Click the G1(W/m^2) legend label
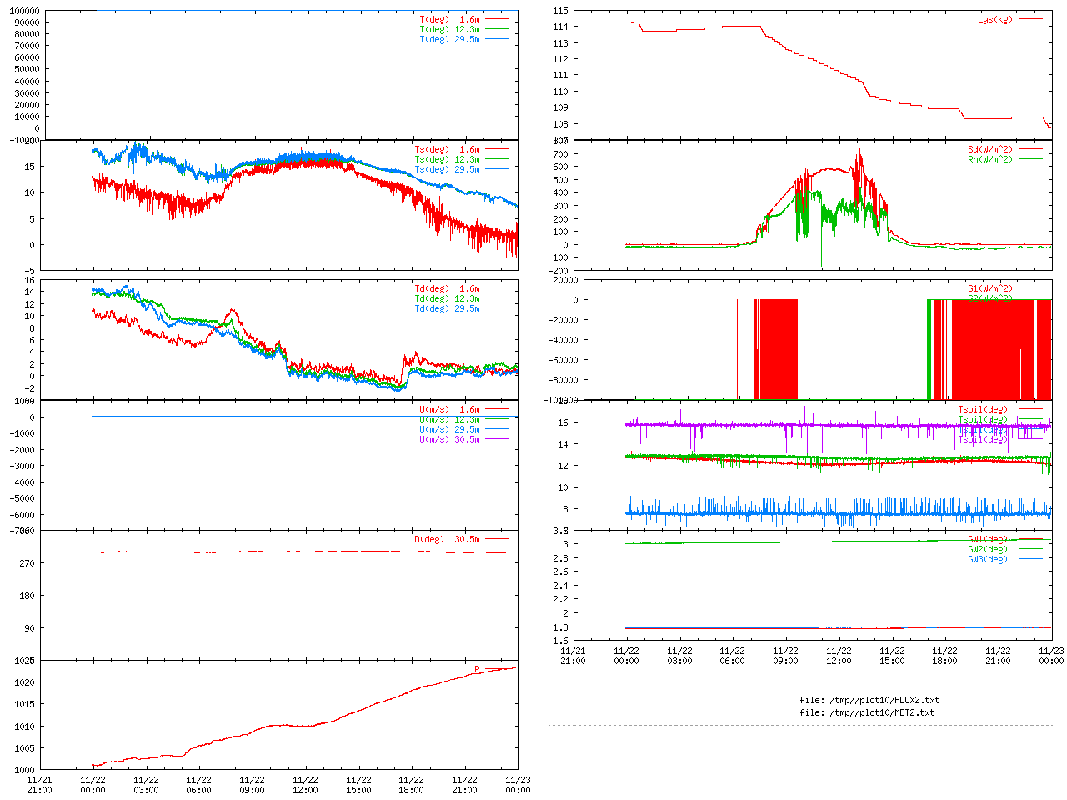1067x800 pixels. [989, 288]
